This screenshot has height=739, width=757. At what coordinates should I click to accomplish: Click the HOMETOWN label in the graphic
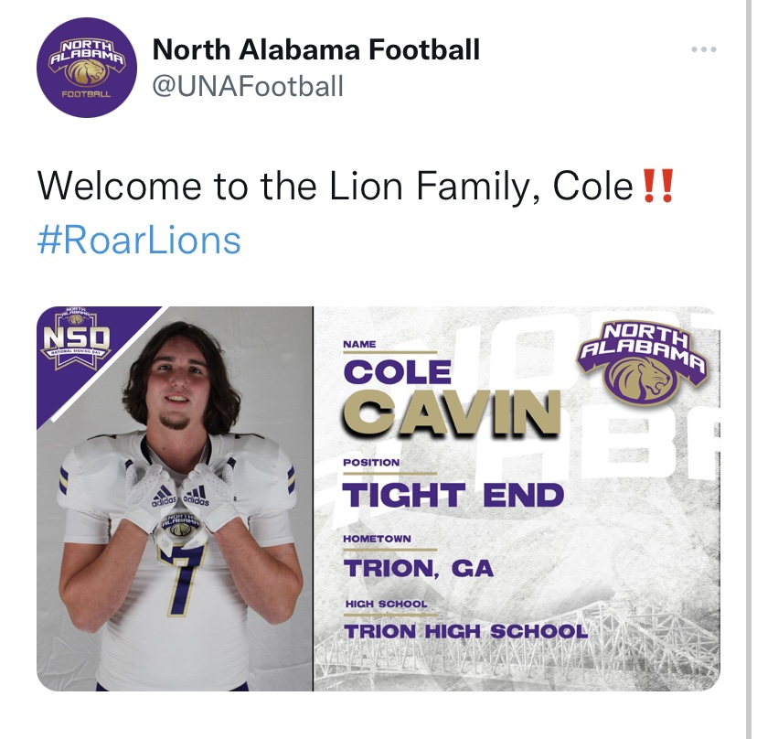click(x=377, y=539)
